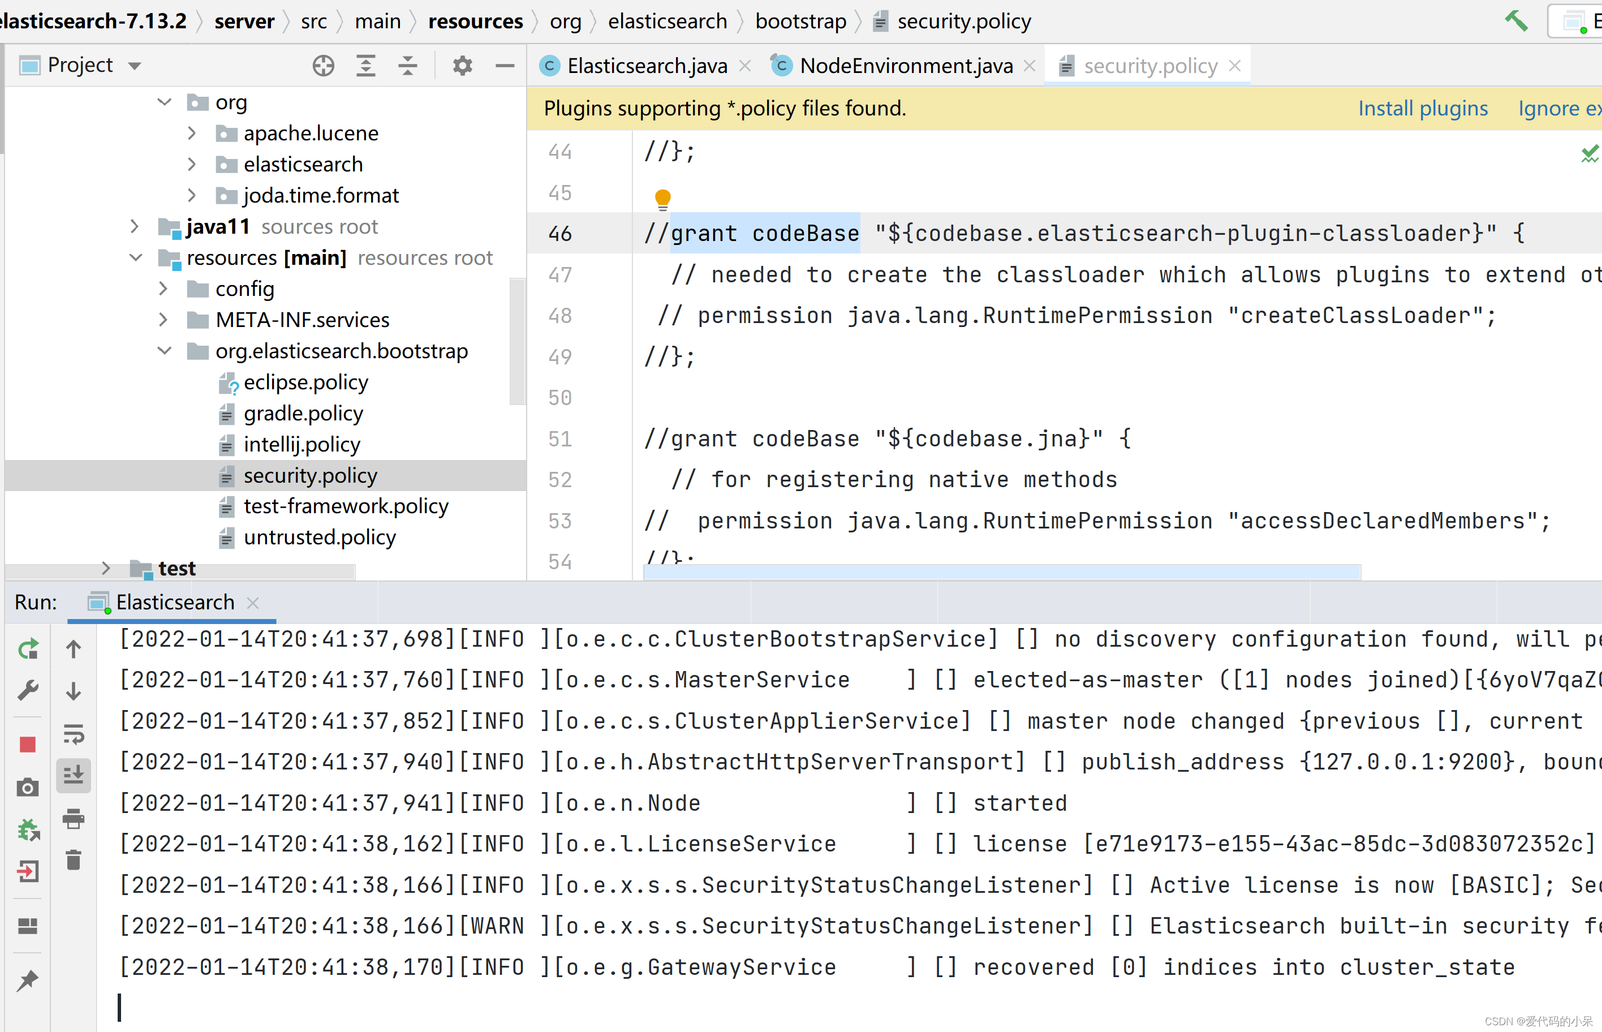Stop the running process with red square
The width and height of the screenshot is (1602, 1032).
[x=28, y=745]
